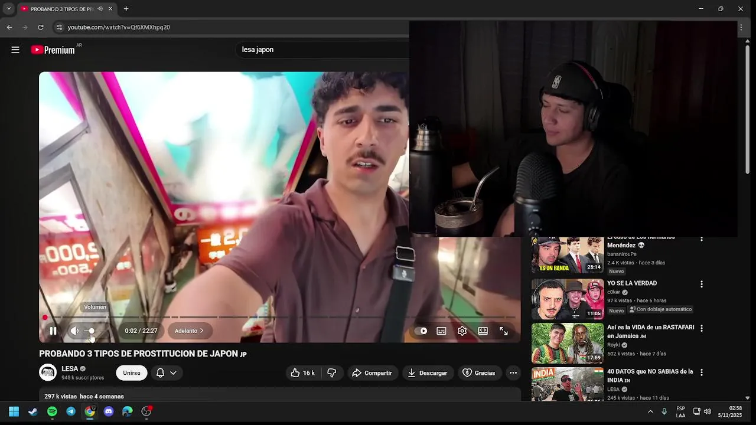Toggle subtitles in the video player

tap(441, 331)
